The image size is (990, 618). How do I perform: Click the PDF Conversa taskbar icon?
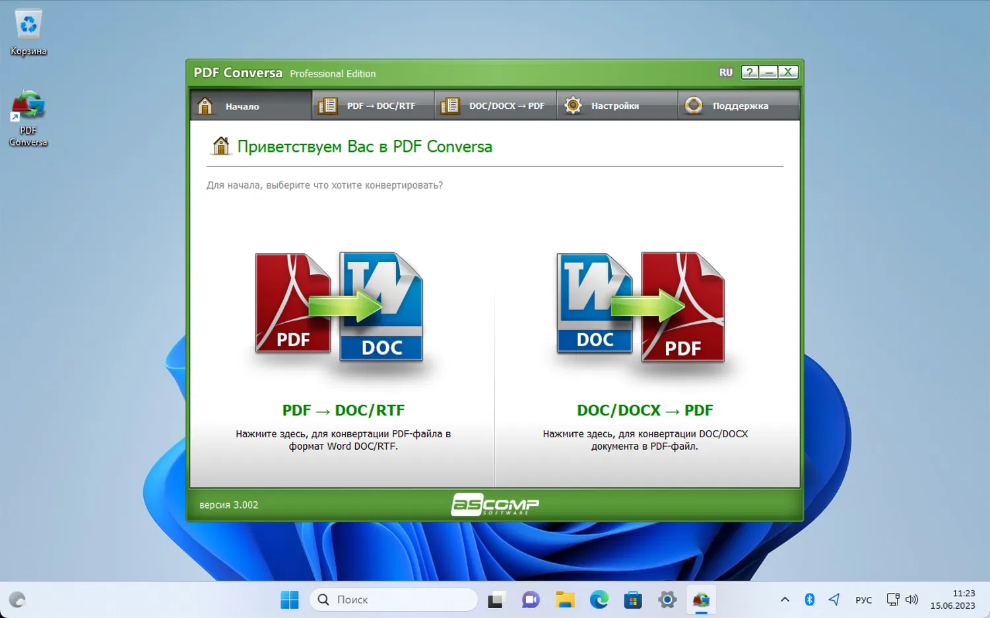(701, 600)
